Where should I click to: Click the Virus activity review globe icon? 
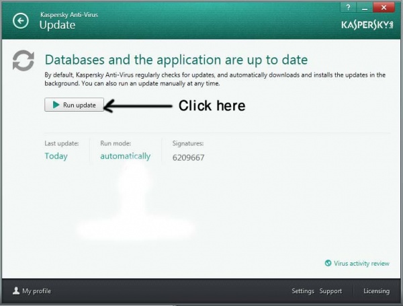point(328,263)
